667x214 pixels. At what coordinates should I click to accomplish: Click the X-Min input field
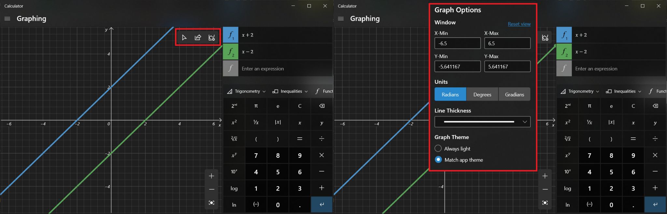click(x=457, y=43)
